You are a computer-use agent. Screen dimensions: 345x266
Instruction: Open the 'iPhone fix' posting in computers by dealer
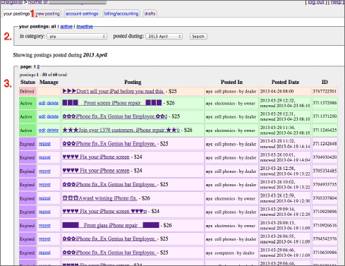(x=109, y=253)
